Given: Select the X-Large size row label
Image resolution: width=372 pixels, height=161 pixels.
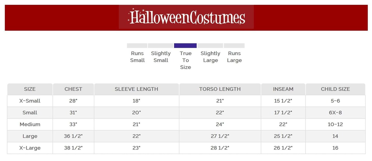Looking at the screenshot, I should click(30, 148).
